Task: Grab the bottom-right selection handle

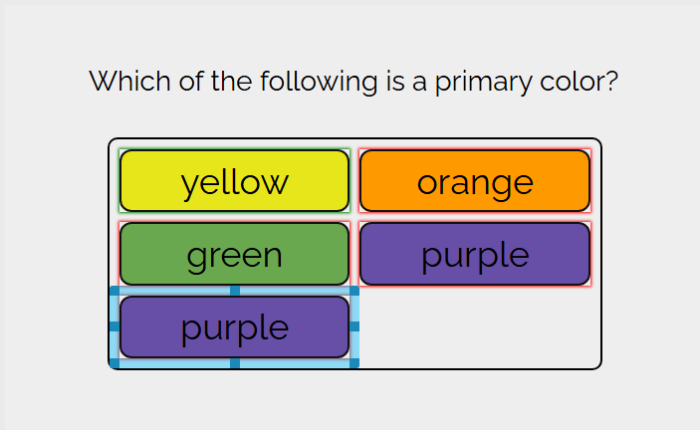Action: (354, 363)
